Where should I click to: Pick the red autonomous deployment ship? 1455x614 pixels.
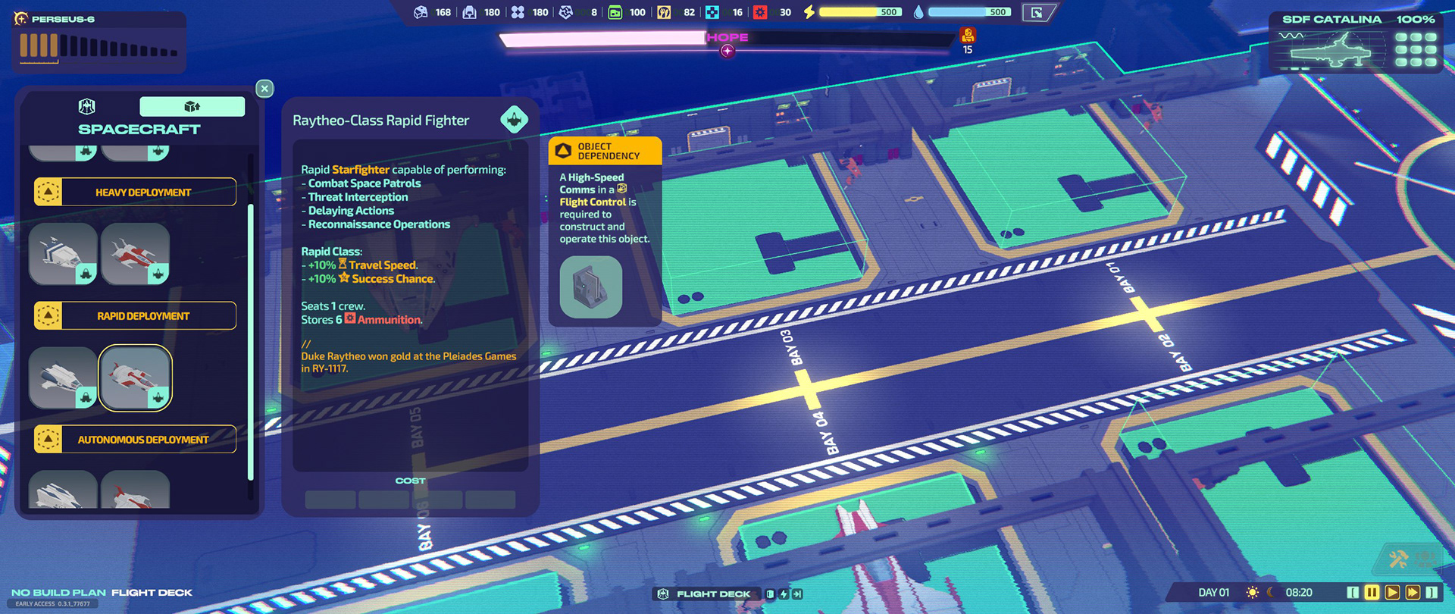point(135,490)
